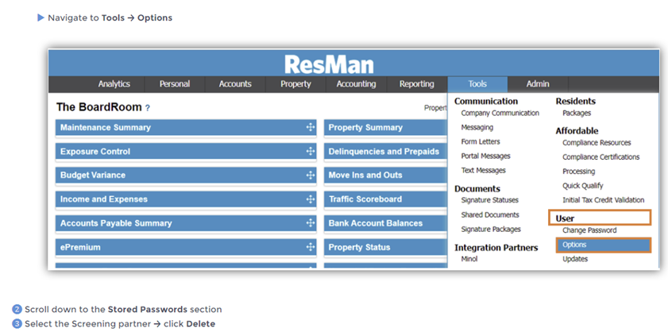The image size is (668, 336).
Task: Open Text Messages
Action: 483,170
